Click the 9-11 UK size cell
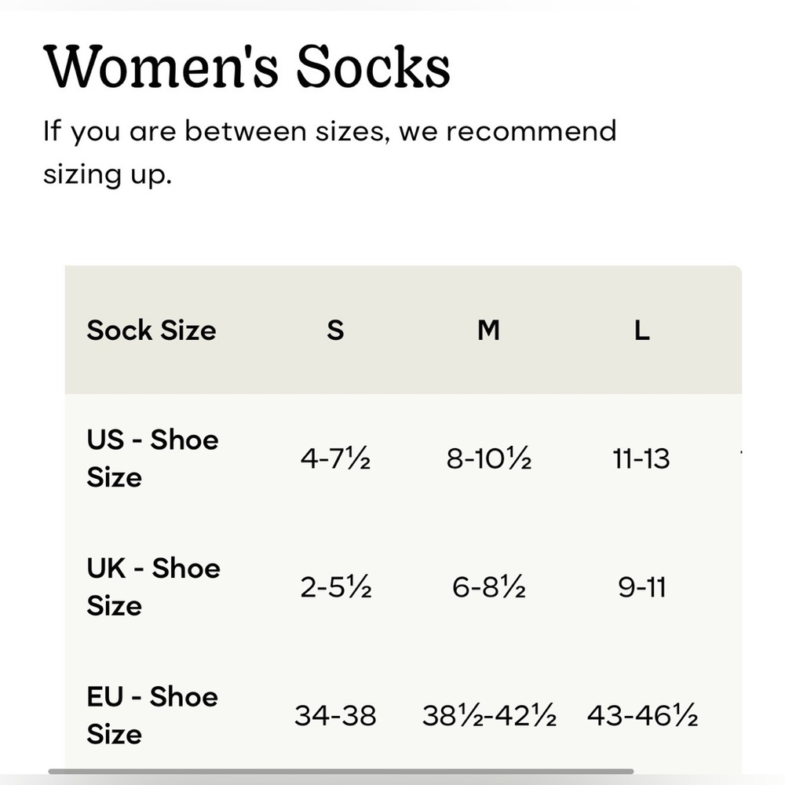The width and height of the screenshot is (785, 785). click(x=641, y=587)
